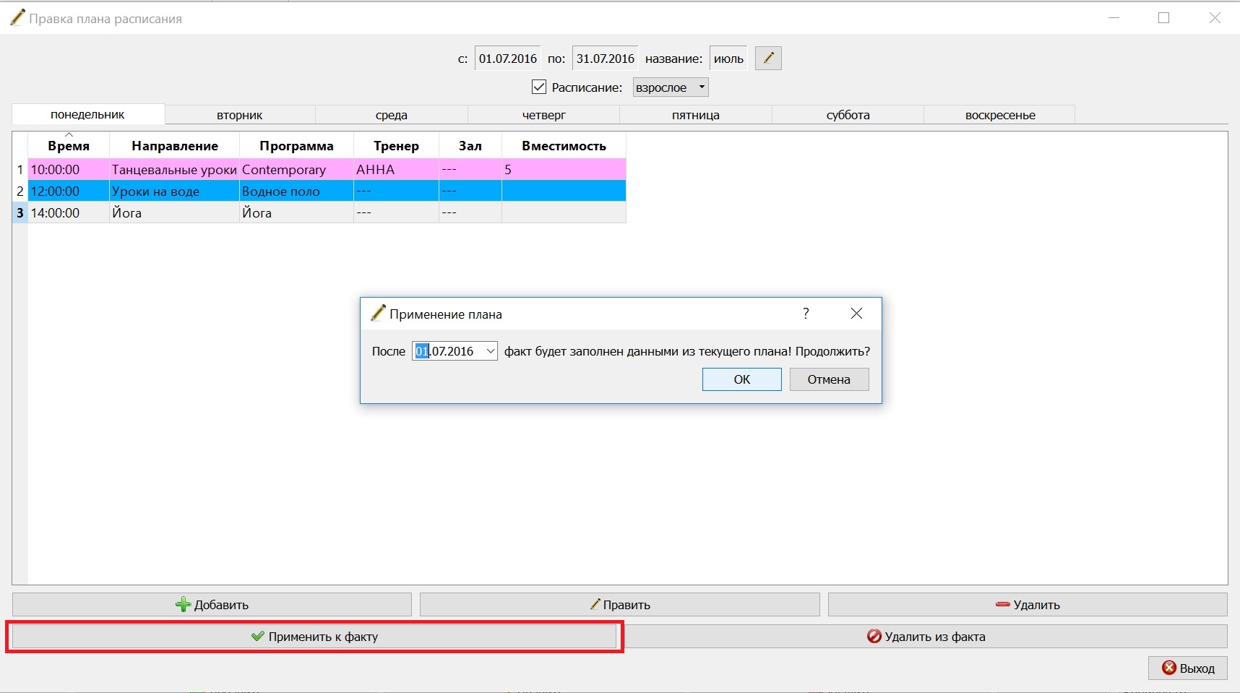
Task: Open the взрослое schedule dropdown
Action: (x=671, y=87)
